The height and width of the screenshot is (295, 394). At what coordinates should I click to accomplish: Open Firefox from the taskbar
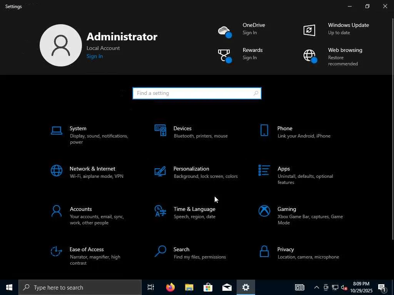[170, 287]
